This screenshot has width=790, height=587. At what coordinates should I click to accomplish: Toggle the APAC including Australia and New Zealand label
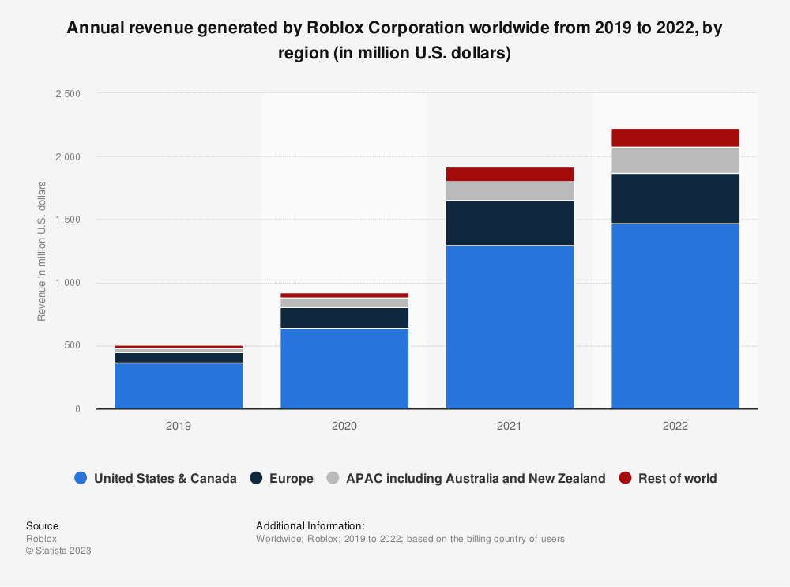point(476,478)
